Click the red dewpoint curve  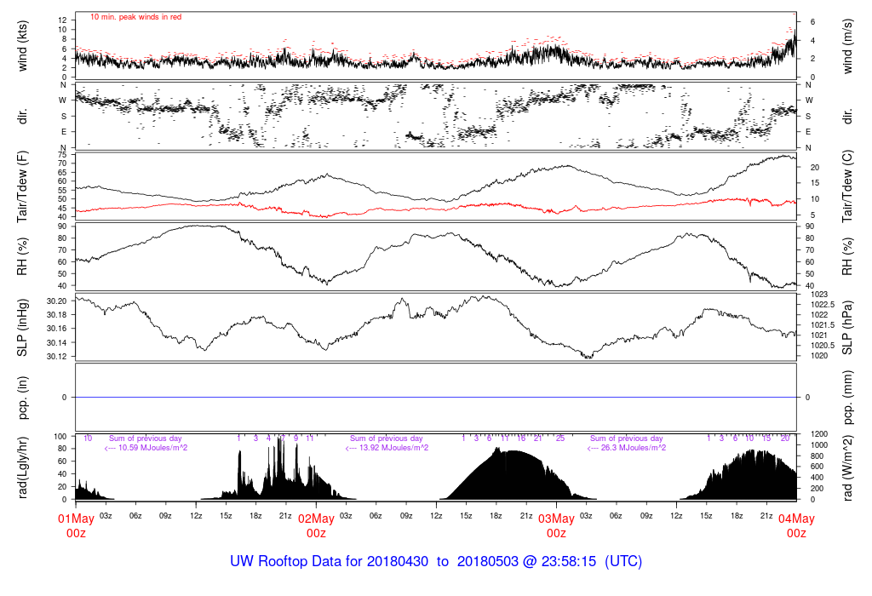[x=436, y=207]
